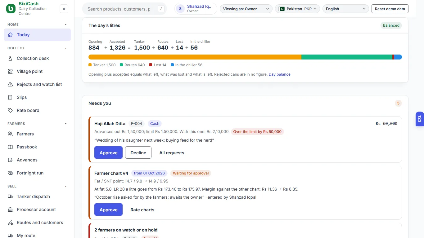The width and height of the screenshot is (424, 238).
Task: Open the English language dropdown
Action: [x=346, y=9]
